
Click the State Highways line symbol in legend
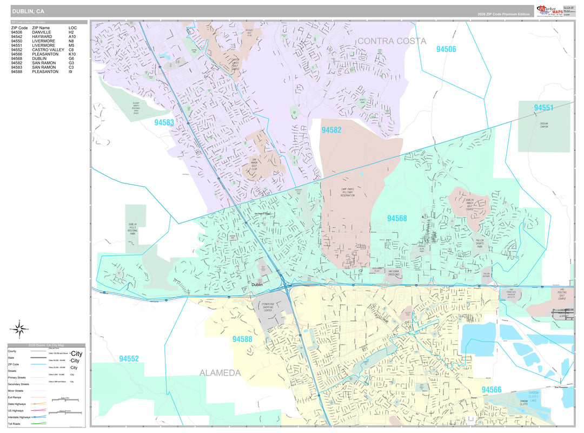click(38, 404)
